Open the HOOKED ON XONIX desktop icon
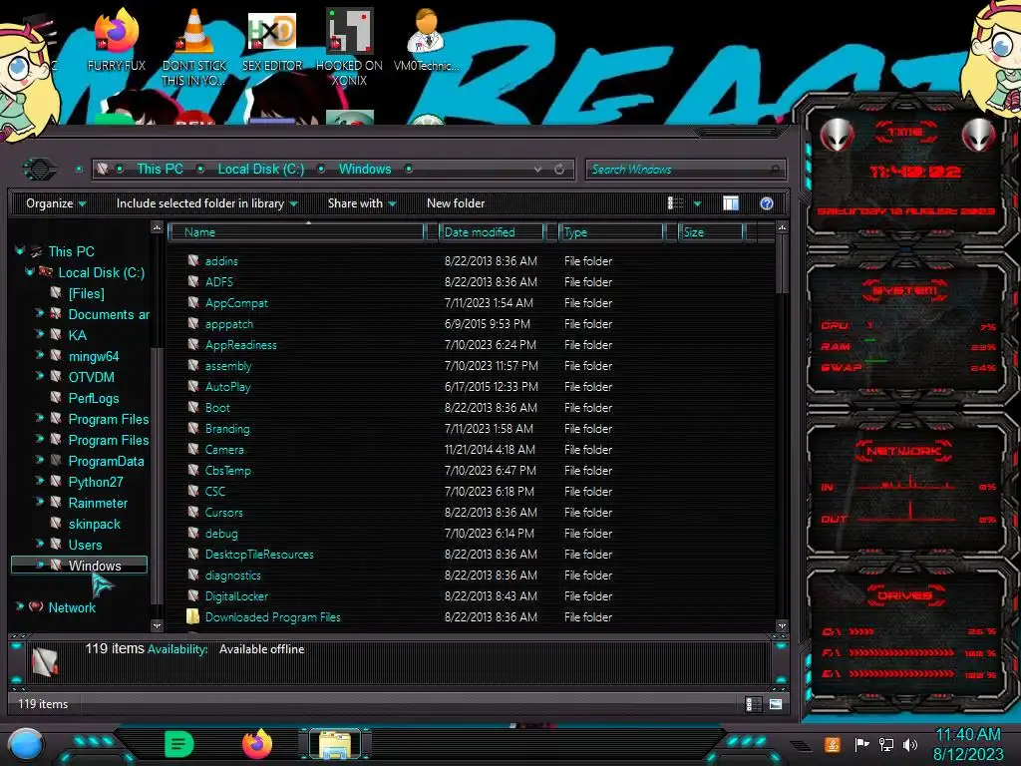Screen dimensions: 1021x766 (x=349, y=47)
